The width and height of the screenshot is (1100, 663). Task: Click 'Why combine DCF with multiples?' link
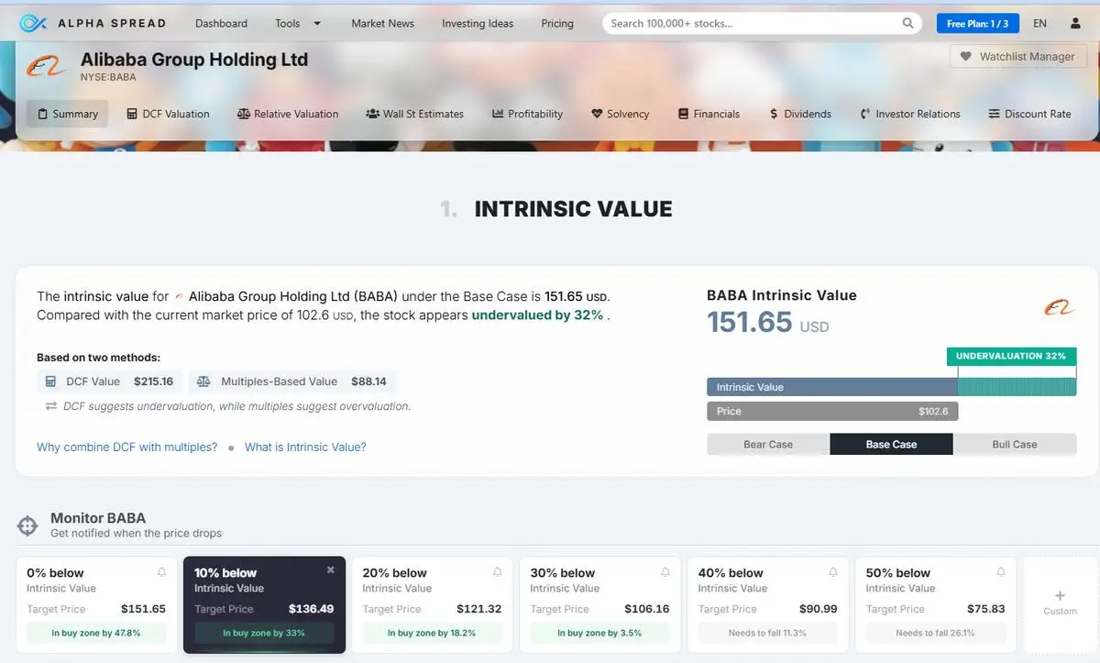coord(127,448)
